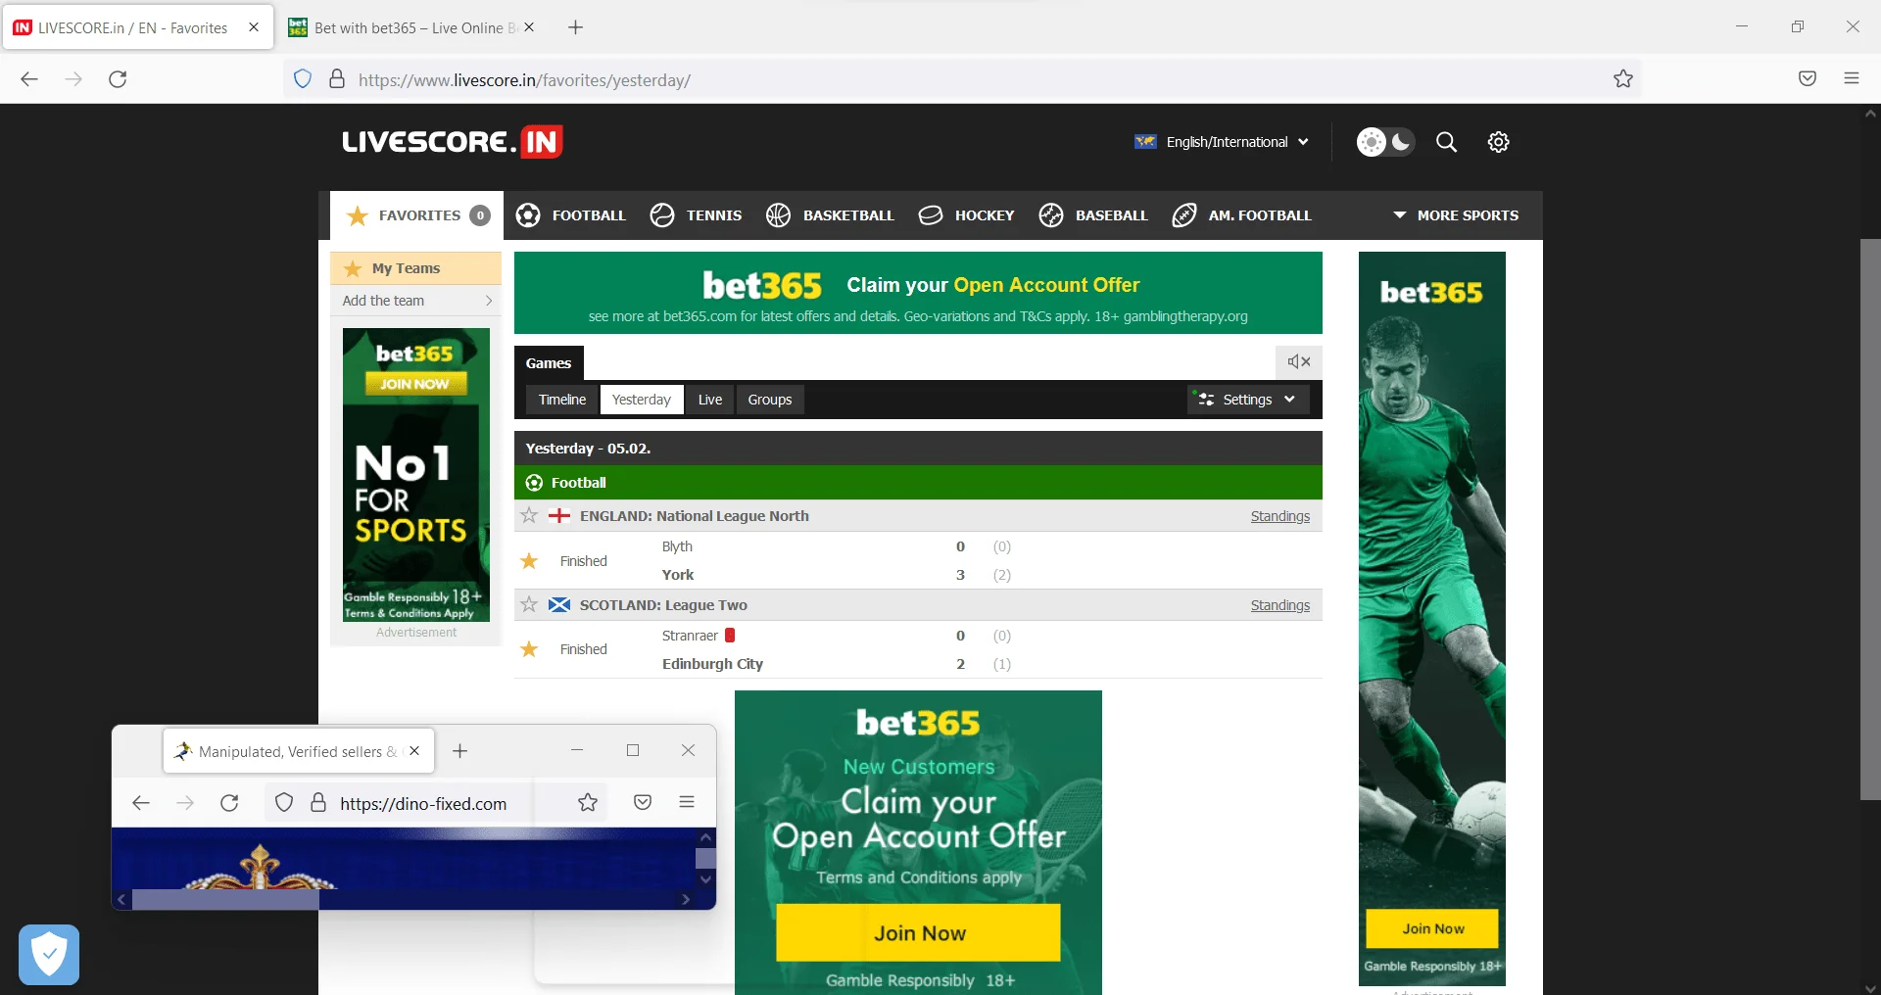This screenshot has height=995, width=1881.
Task: Open the games Settings dropdown
Action: pos(1248,400)
